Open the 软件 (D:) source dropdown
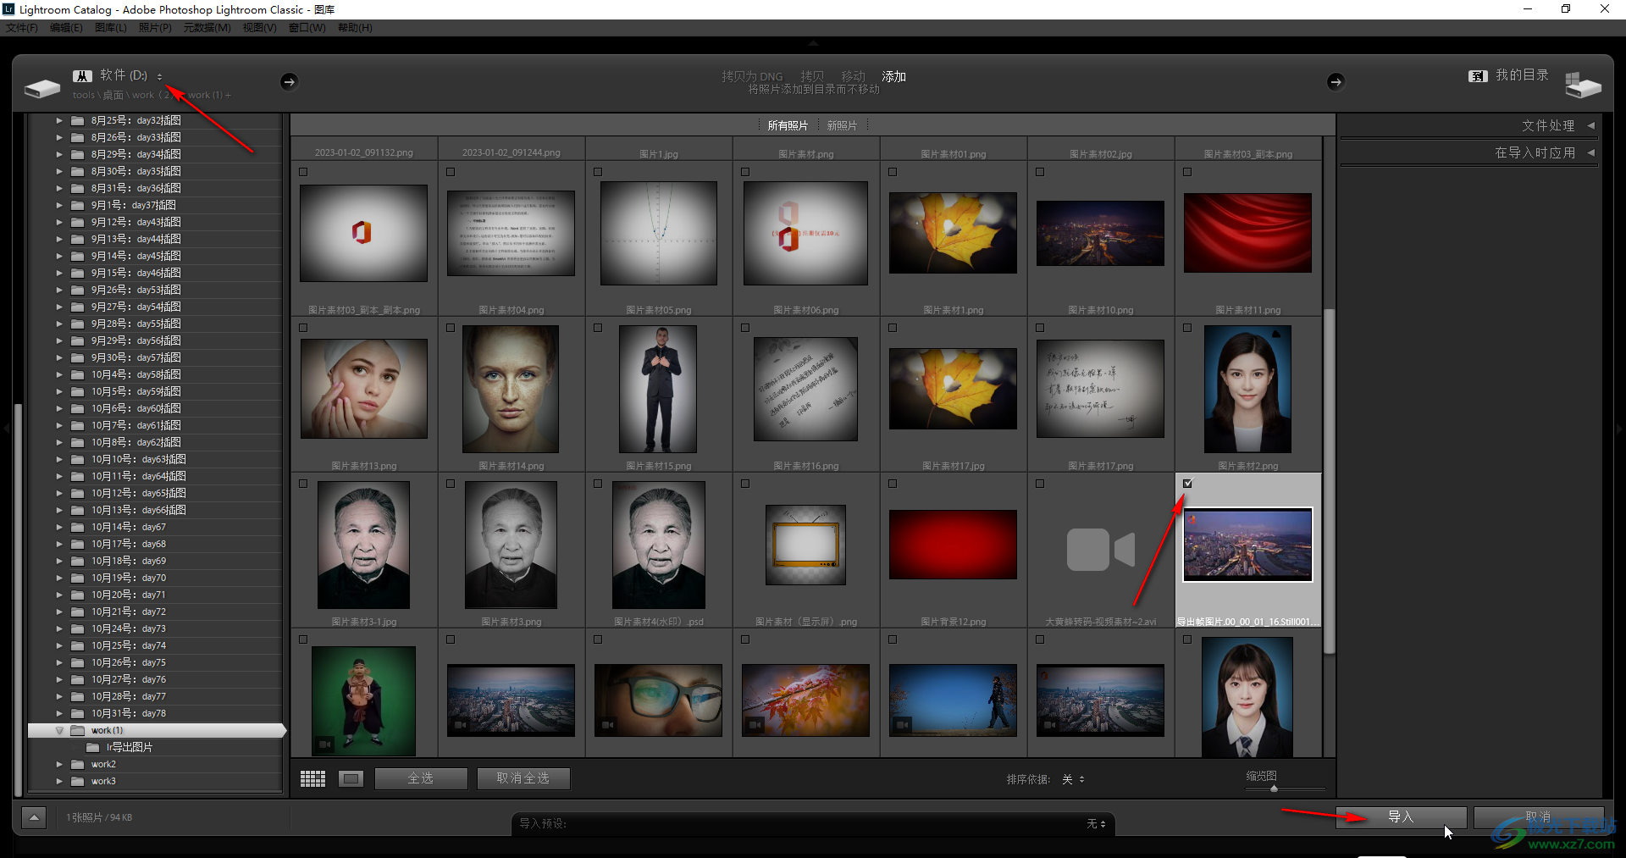The width and height of the screenshot is (1626, 858). click(130, 75)
